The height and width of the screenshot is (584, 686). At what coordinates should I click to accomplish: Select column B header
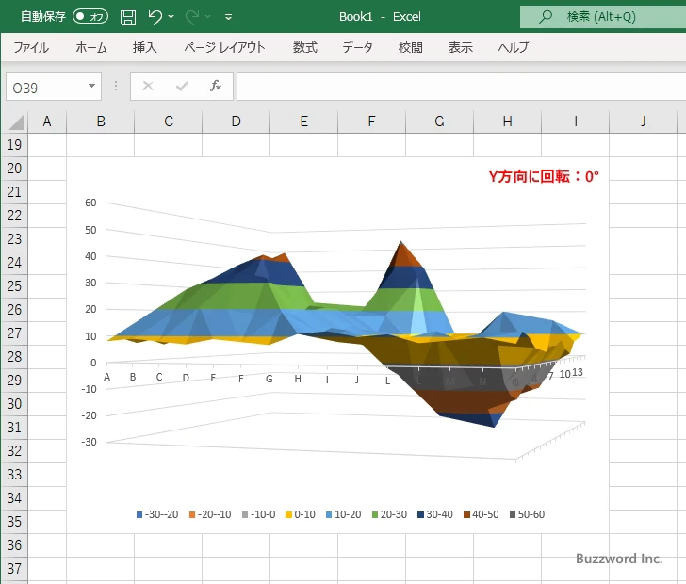coord(100,122)
